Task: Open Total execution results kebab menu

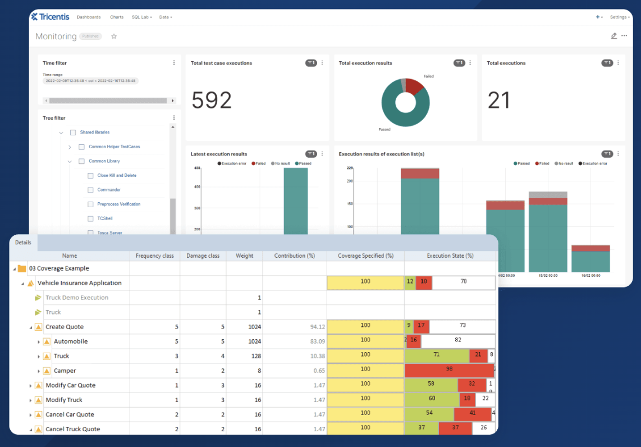Action: [x=470, y=63]
